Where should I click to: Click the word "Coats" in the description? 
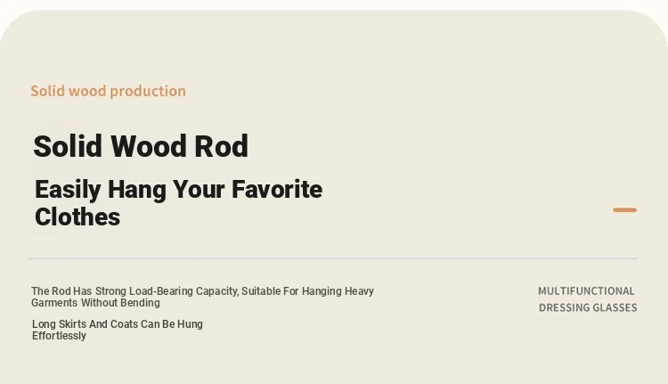[x=124, y=324]
